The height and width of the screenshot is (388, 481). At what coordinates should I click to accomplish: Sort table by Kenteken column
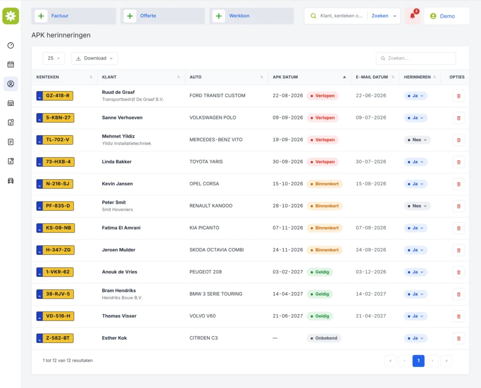coord(64,77)
